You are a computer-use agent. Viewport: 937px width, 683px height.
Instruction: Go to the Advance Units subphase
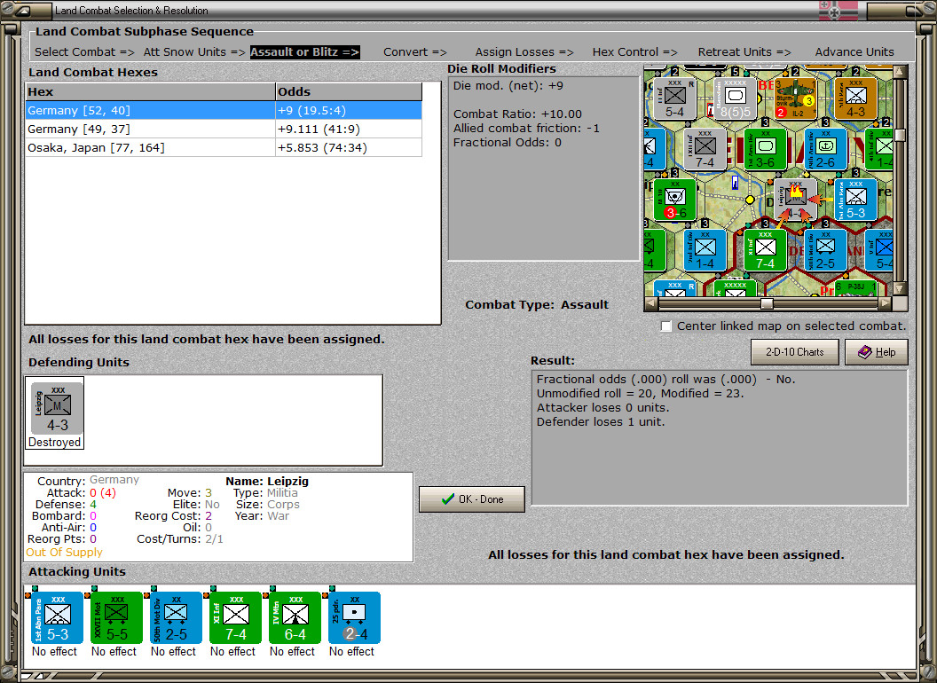(x=854, y=52)
